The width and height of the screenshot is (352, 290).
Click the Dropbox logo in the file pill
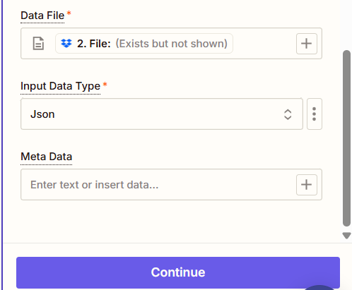66,44
